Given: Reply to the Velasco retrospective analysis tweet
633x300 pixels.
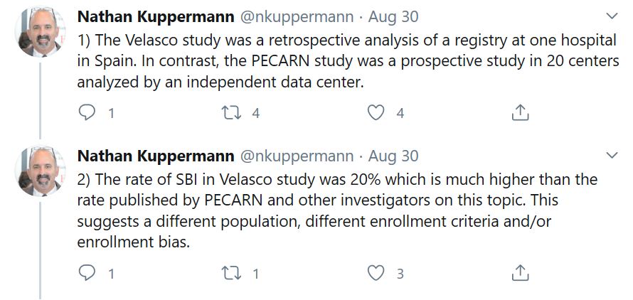Looking at the screenshot, I should 87,113.
